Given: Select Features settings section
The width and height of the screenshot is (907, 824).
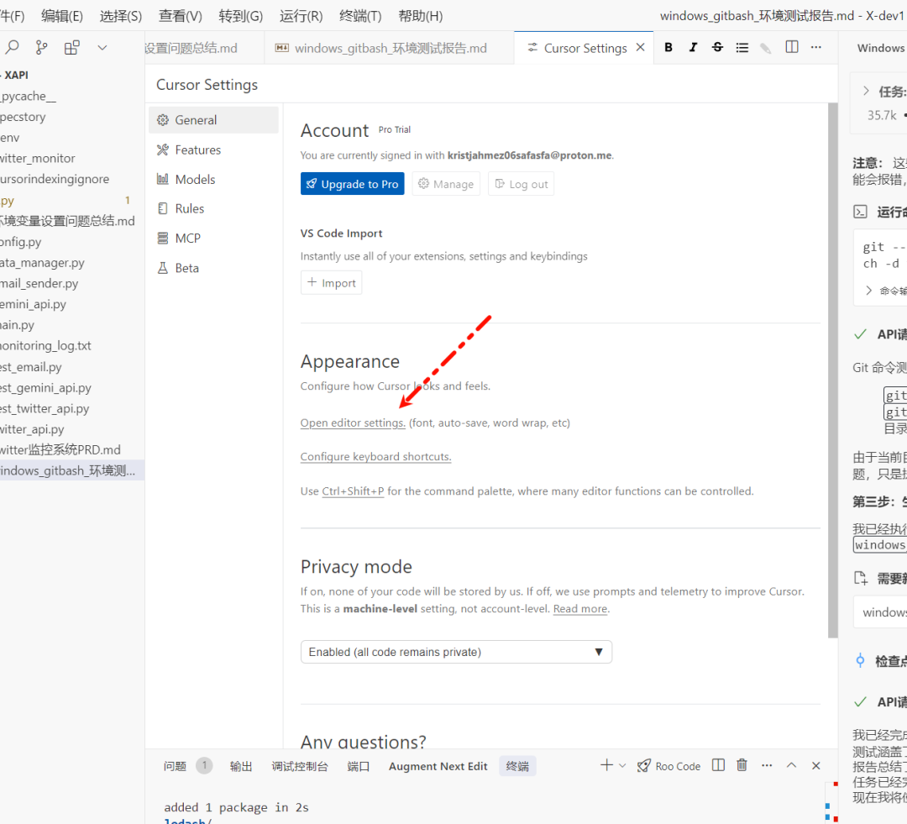Looking at the screenshot, I should point(213,150).
